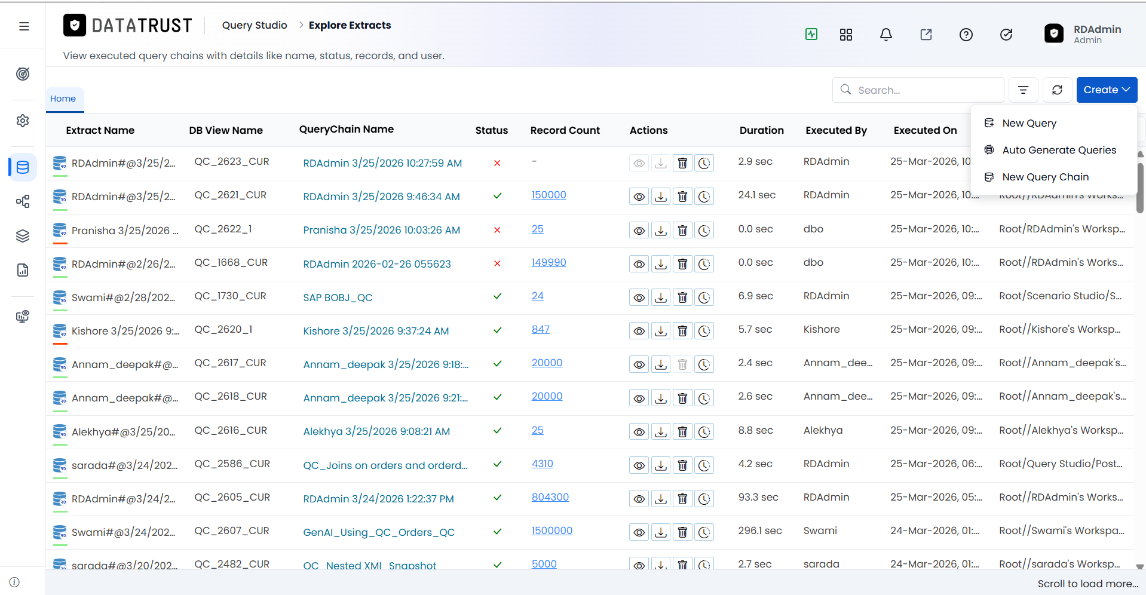Select New Query from Create menu
Screen dimensions: 1146x595
[1029, 123]
